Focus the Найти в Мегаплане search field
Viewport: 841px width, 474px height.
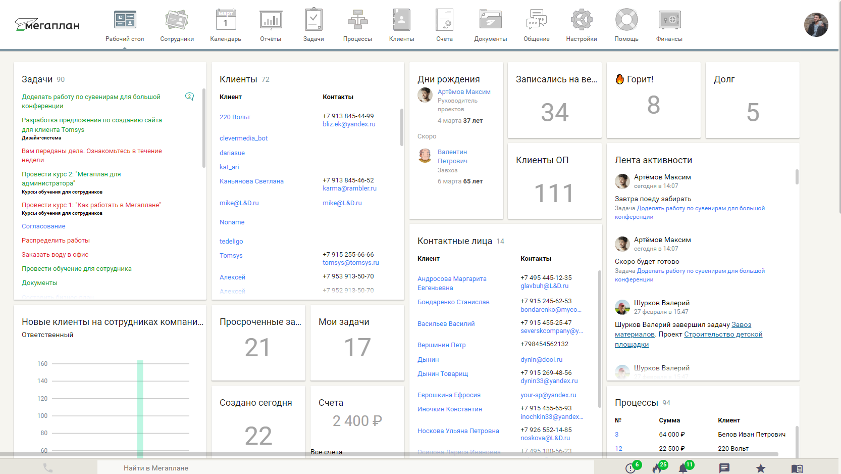pos(346,468)
